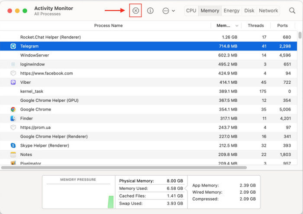This screenshot has width=303, height=214.
Task: Click the vertical scrollbar thumb
Action: click(300, 35)
